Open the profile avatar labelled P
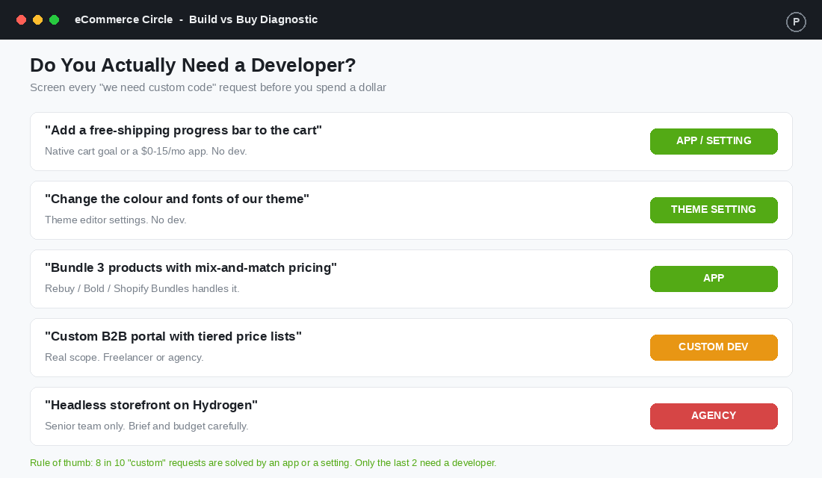 point(796,22)
